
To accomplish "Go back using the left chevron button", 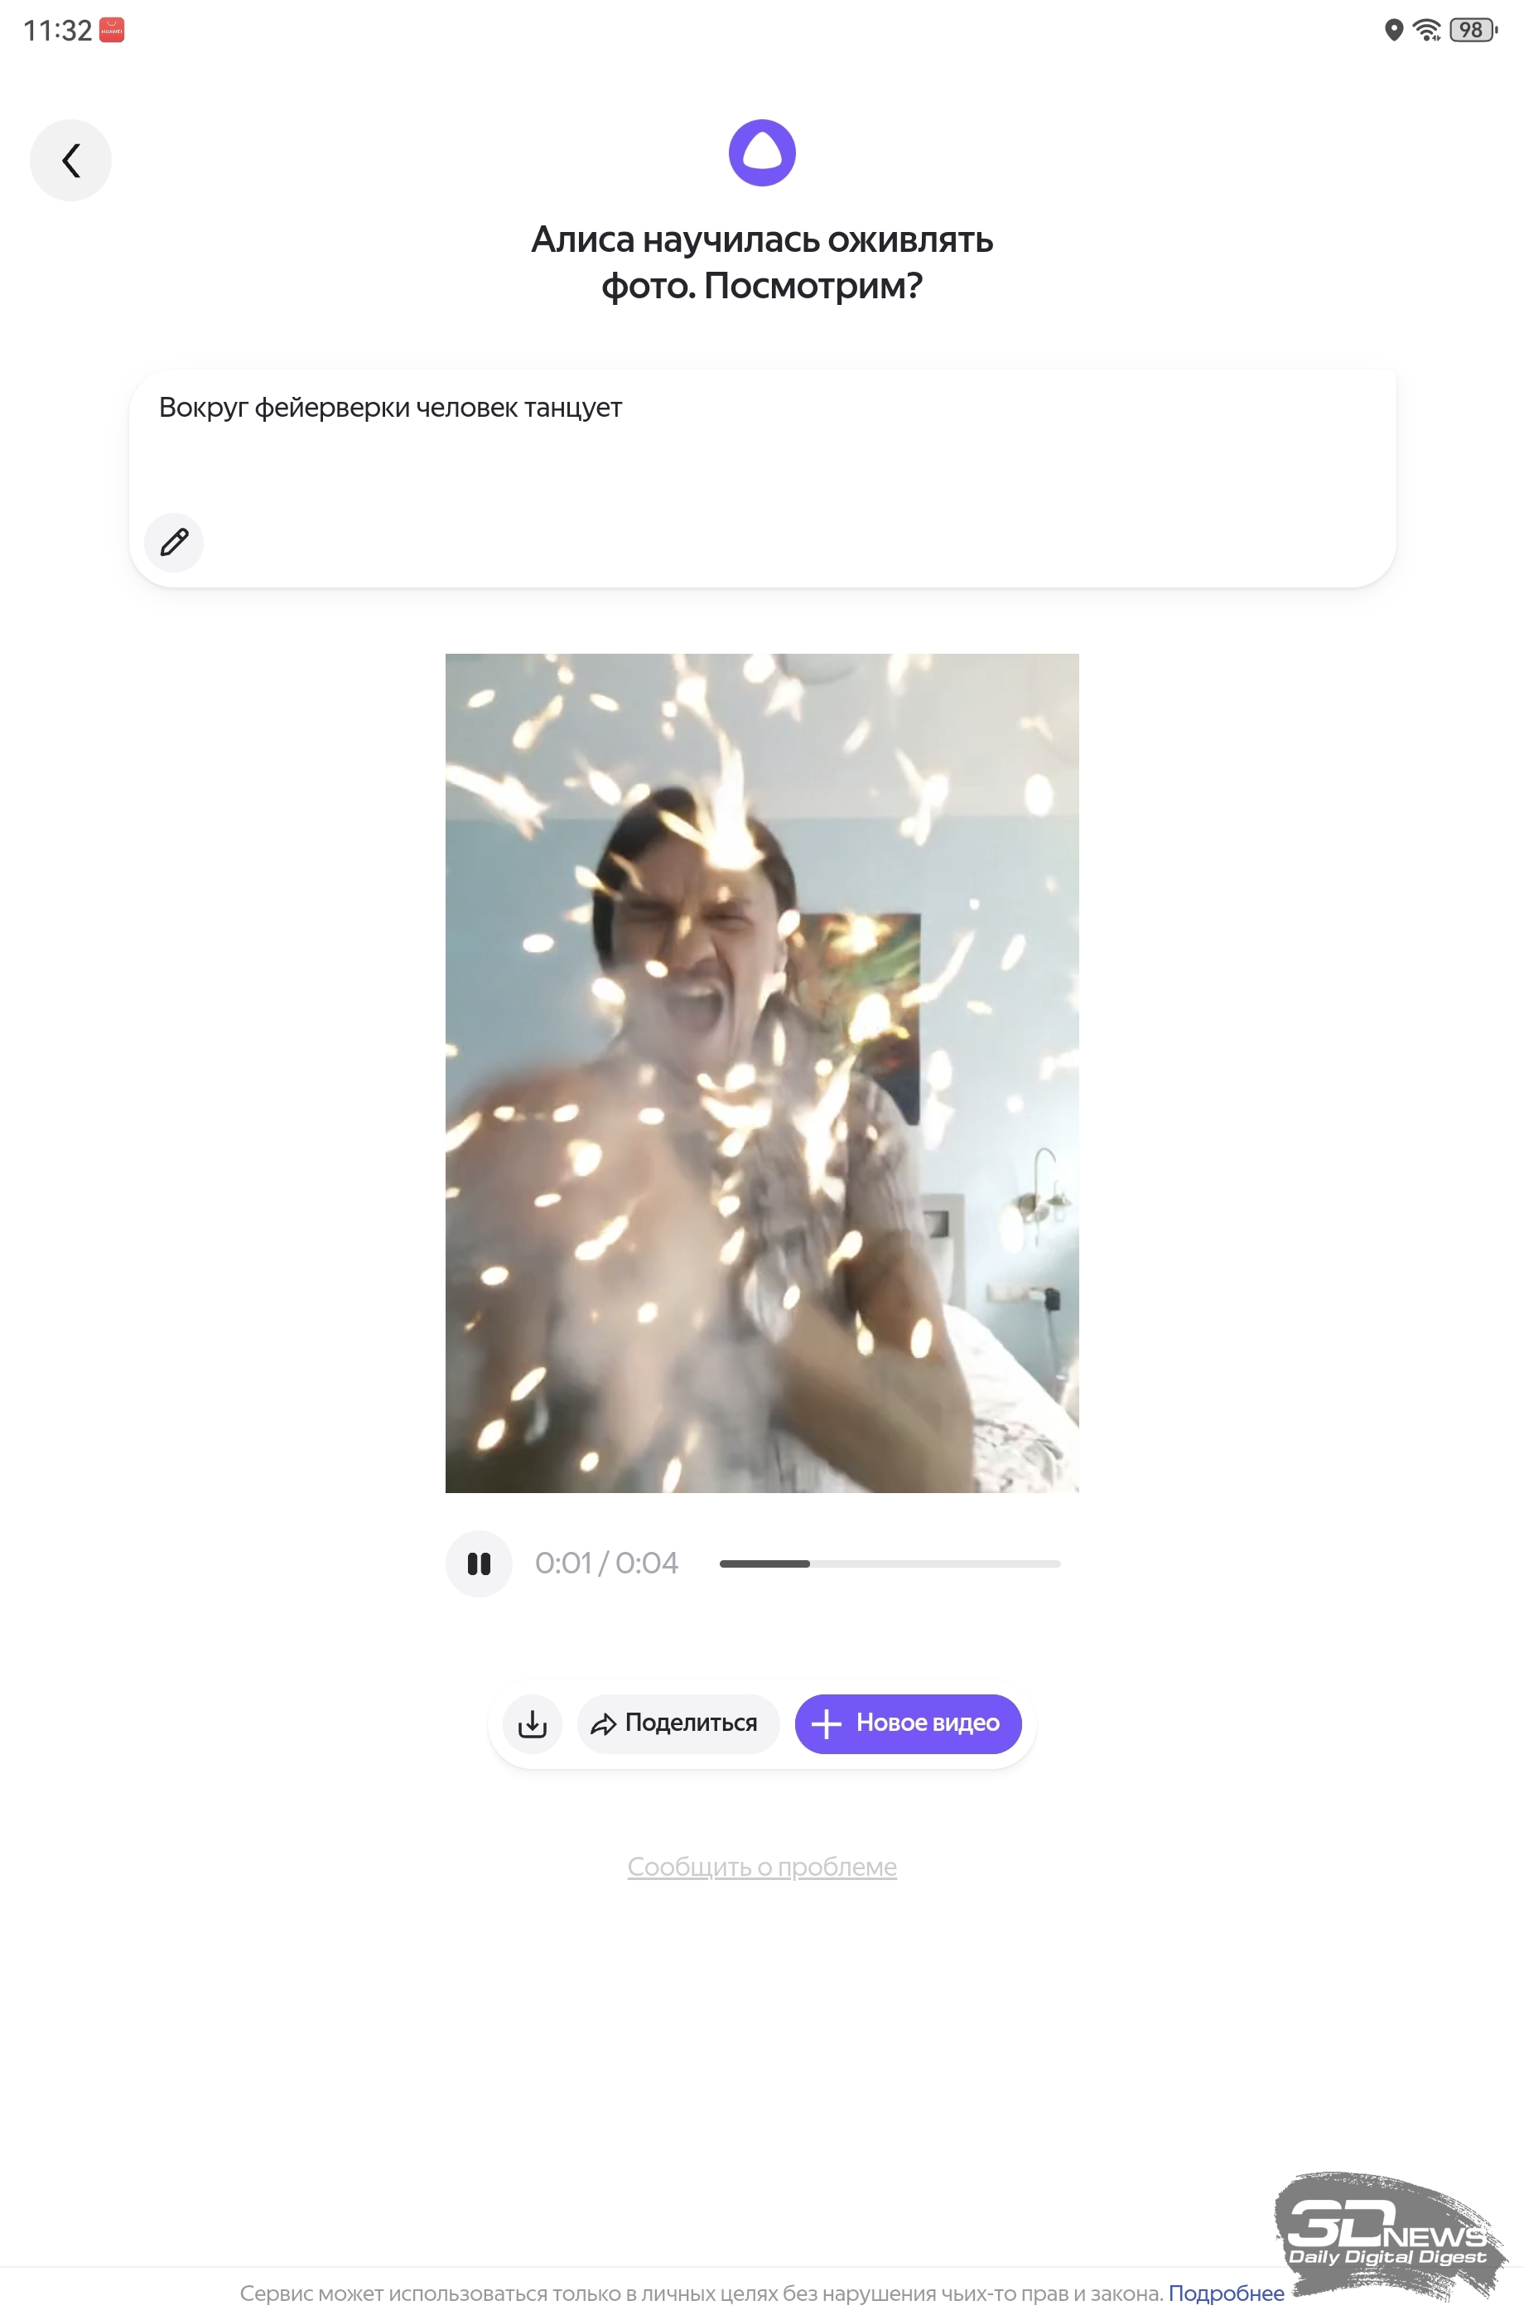I will pyautogui.click(x=70, y=160).
